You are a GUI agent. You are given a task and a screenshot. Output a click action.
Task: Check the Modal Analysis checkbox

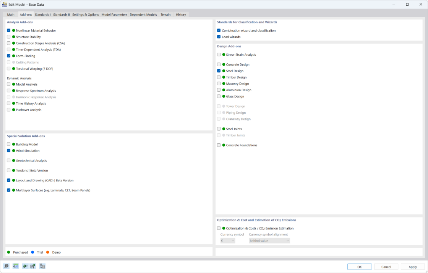coord(9,84)
